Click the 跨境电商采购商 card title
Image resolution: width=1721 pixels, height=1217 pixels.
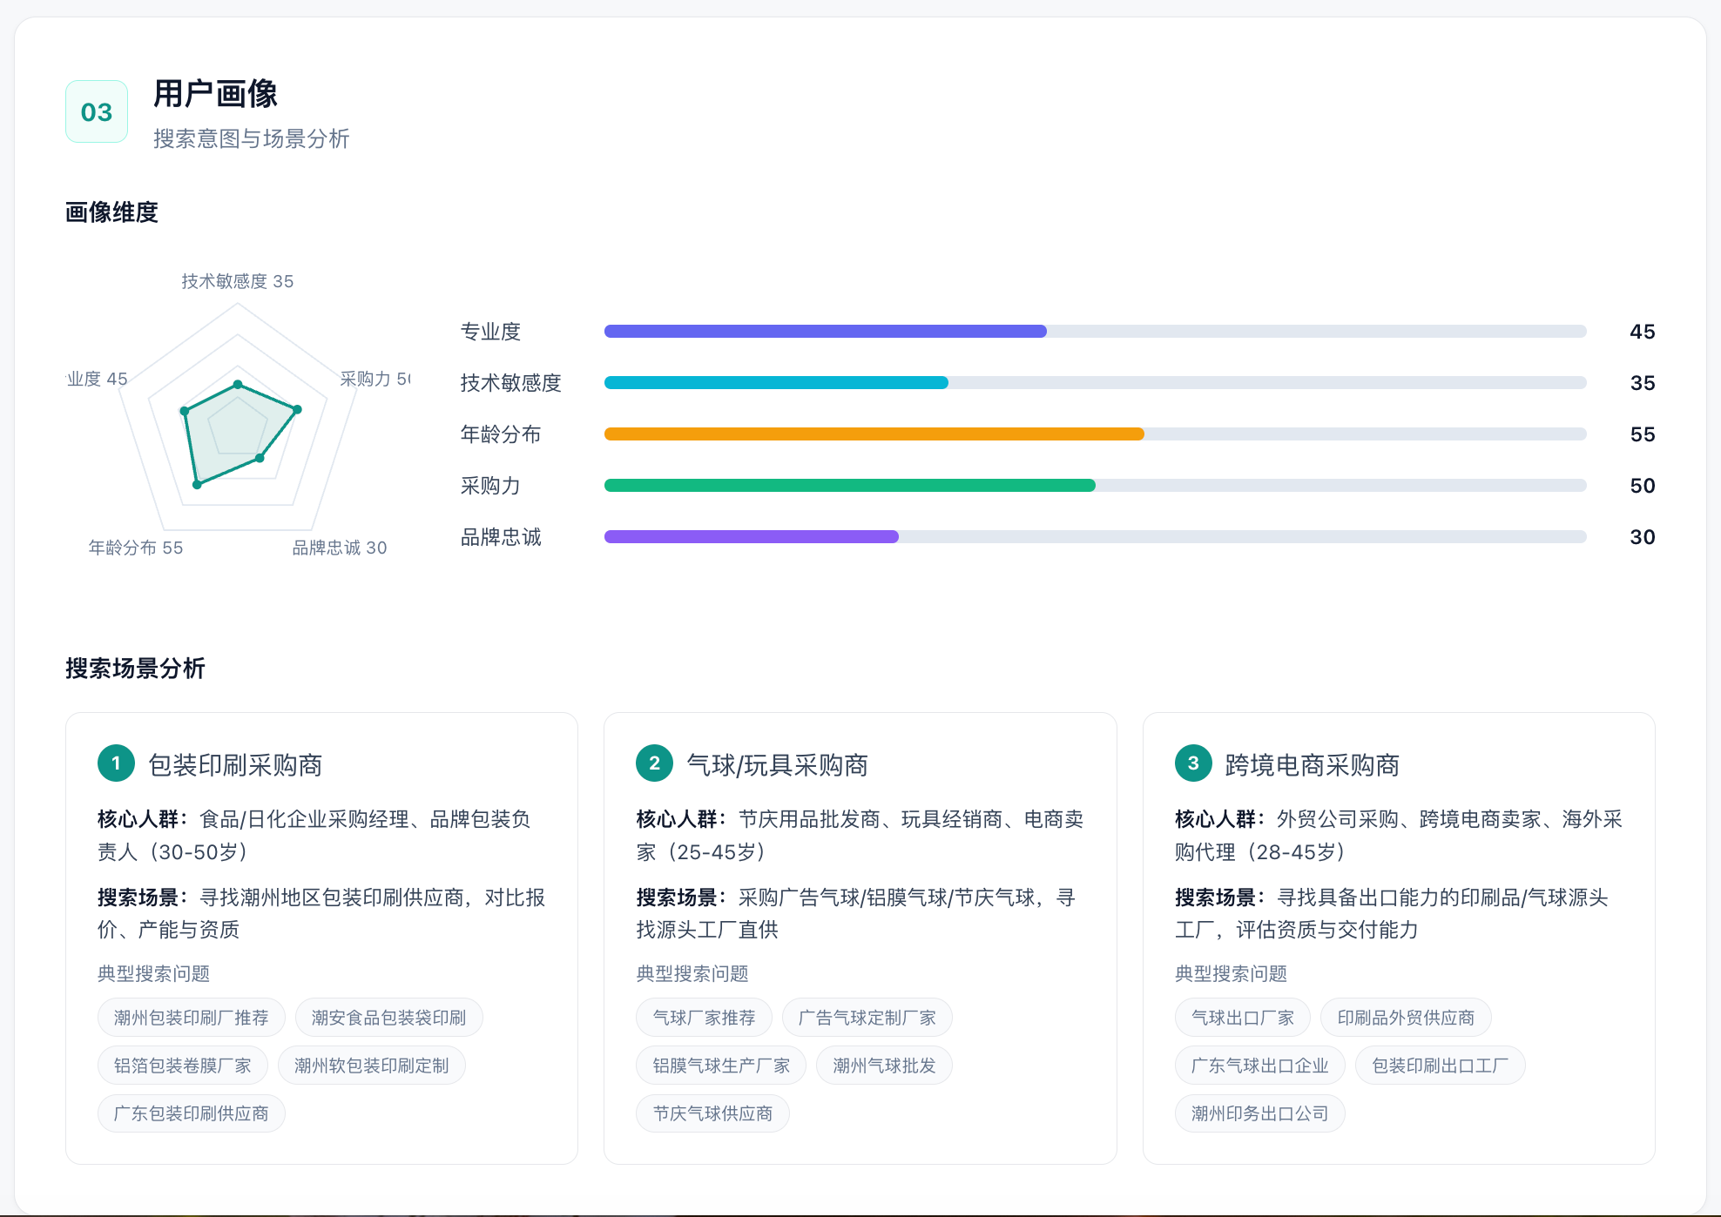point(1312,764)
